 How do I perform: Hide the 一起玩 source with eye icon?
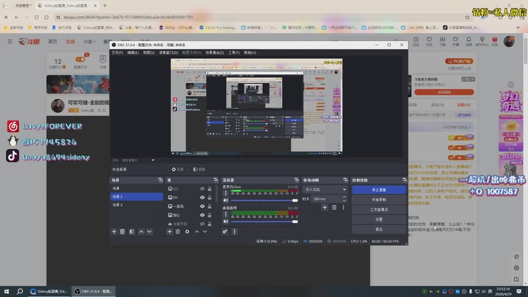pyautogui.click(x=202, y=207)
